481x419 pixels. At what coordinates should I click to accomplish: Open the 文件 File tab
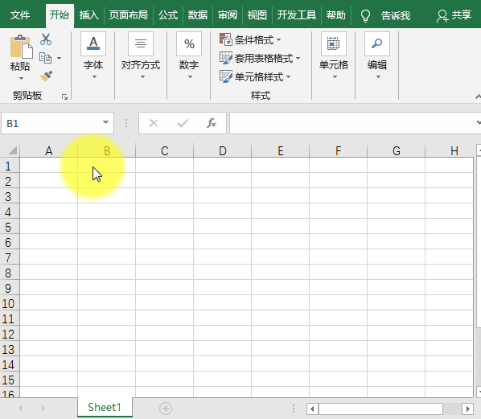(x=20, y=15)
